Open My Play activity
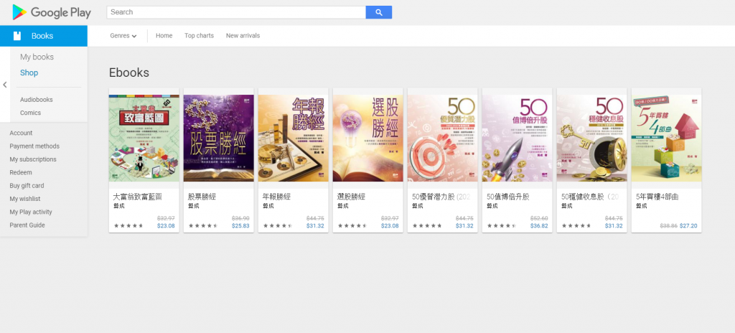 coord(30,212)
